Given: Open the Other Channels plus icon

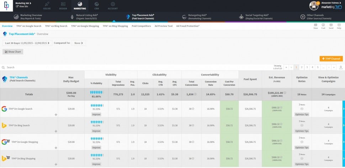Looking at the screenshot, I should tap(303, 17).
